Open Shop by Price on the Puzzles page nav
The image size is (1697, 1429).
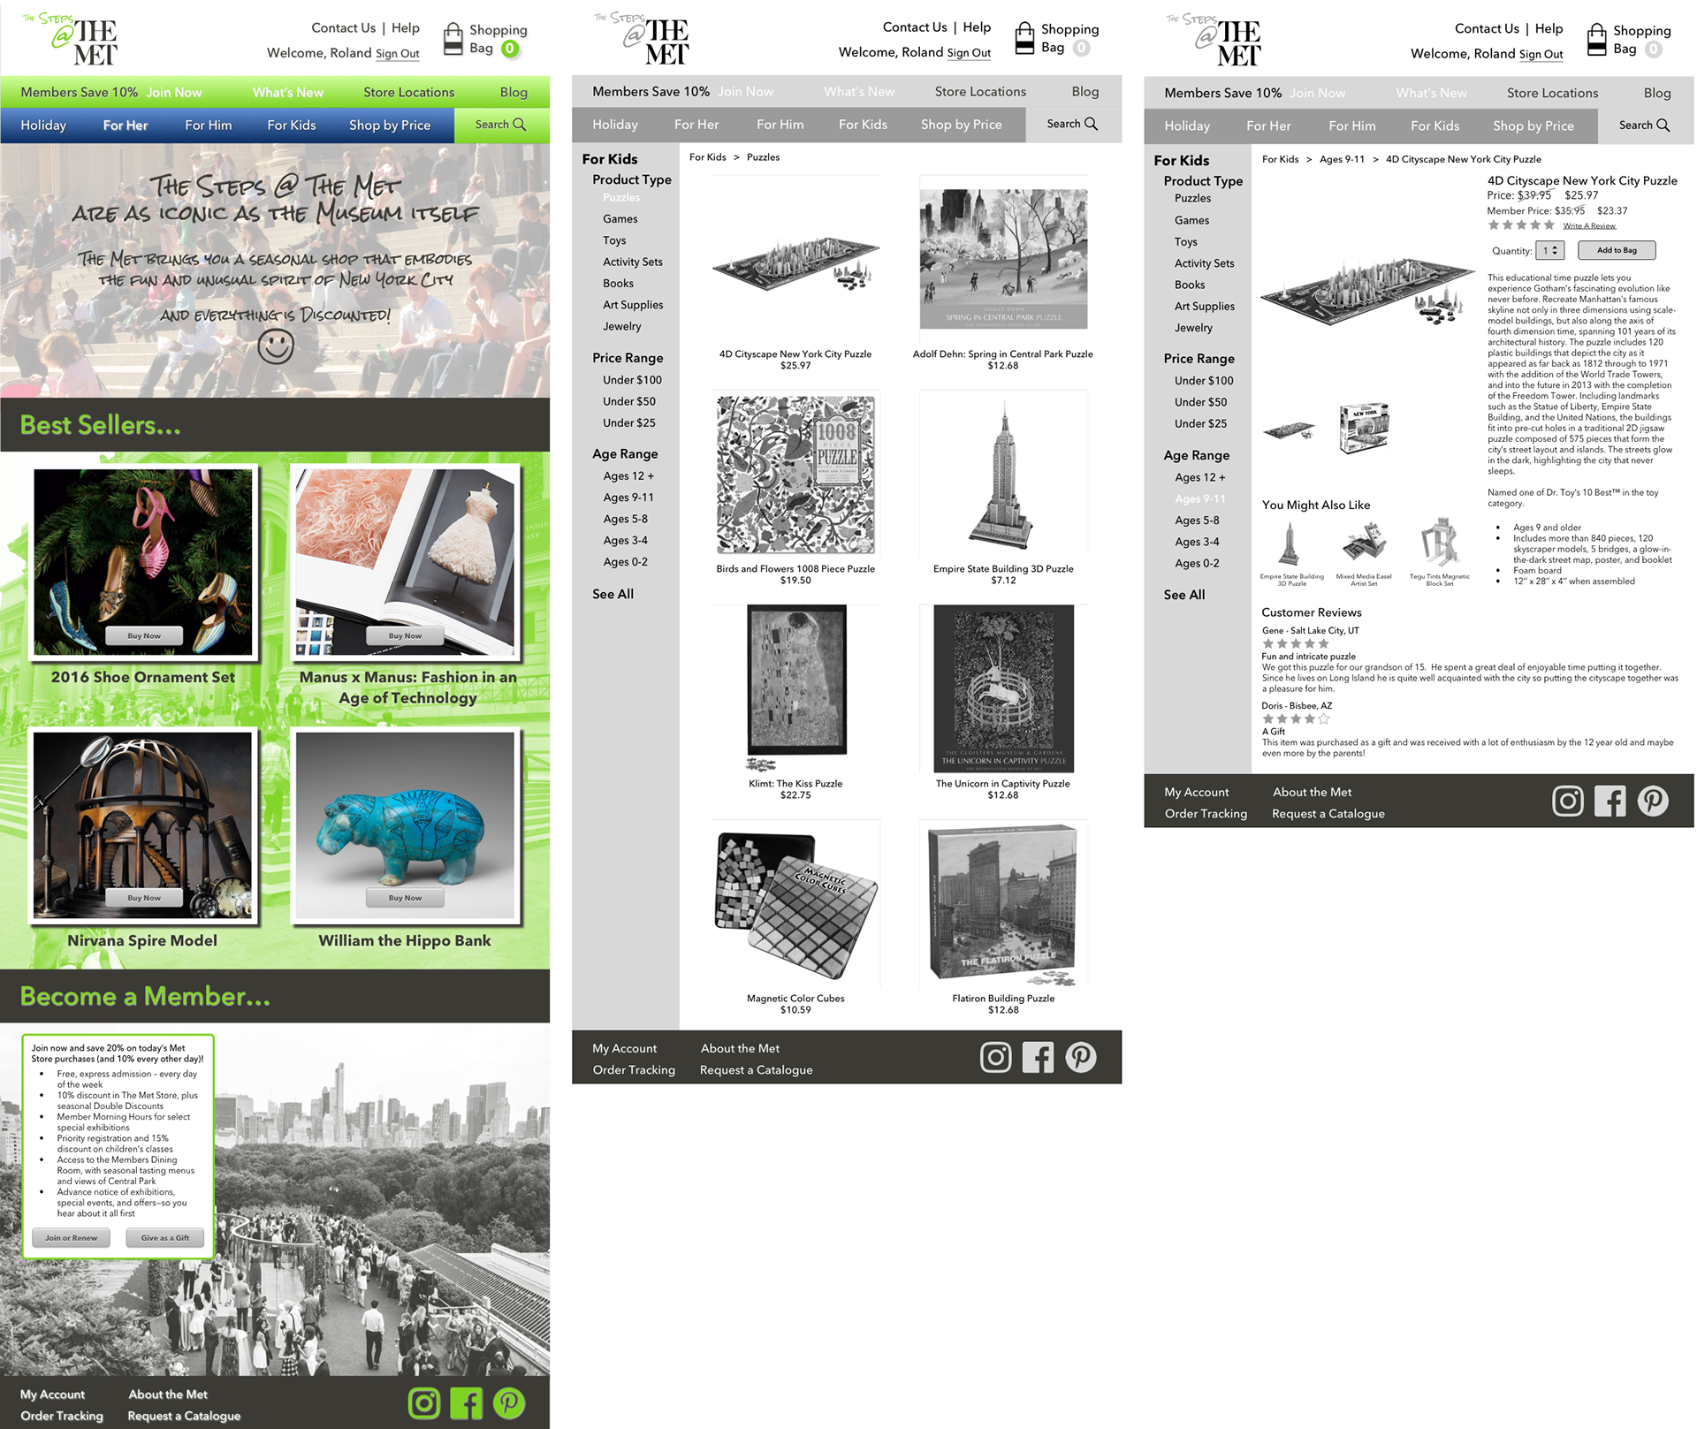pyautogui.click(x=962, y=125)
